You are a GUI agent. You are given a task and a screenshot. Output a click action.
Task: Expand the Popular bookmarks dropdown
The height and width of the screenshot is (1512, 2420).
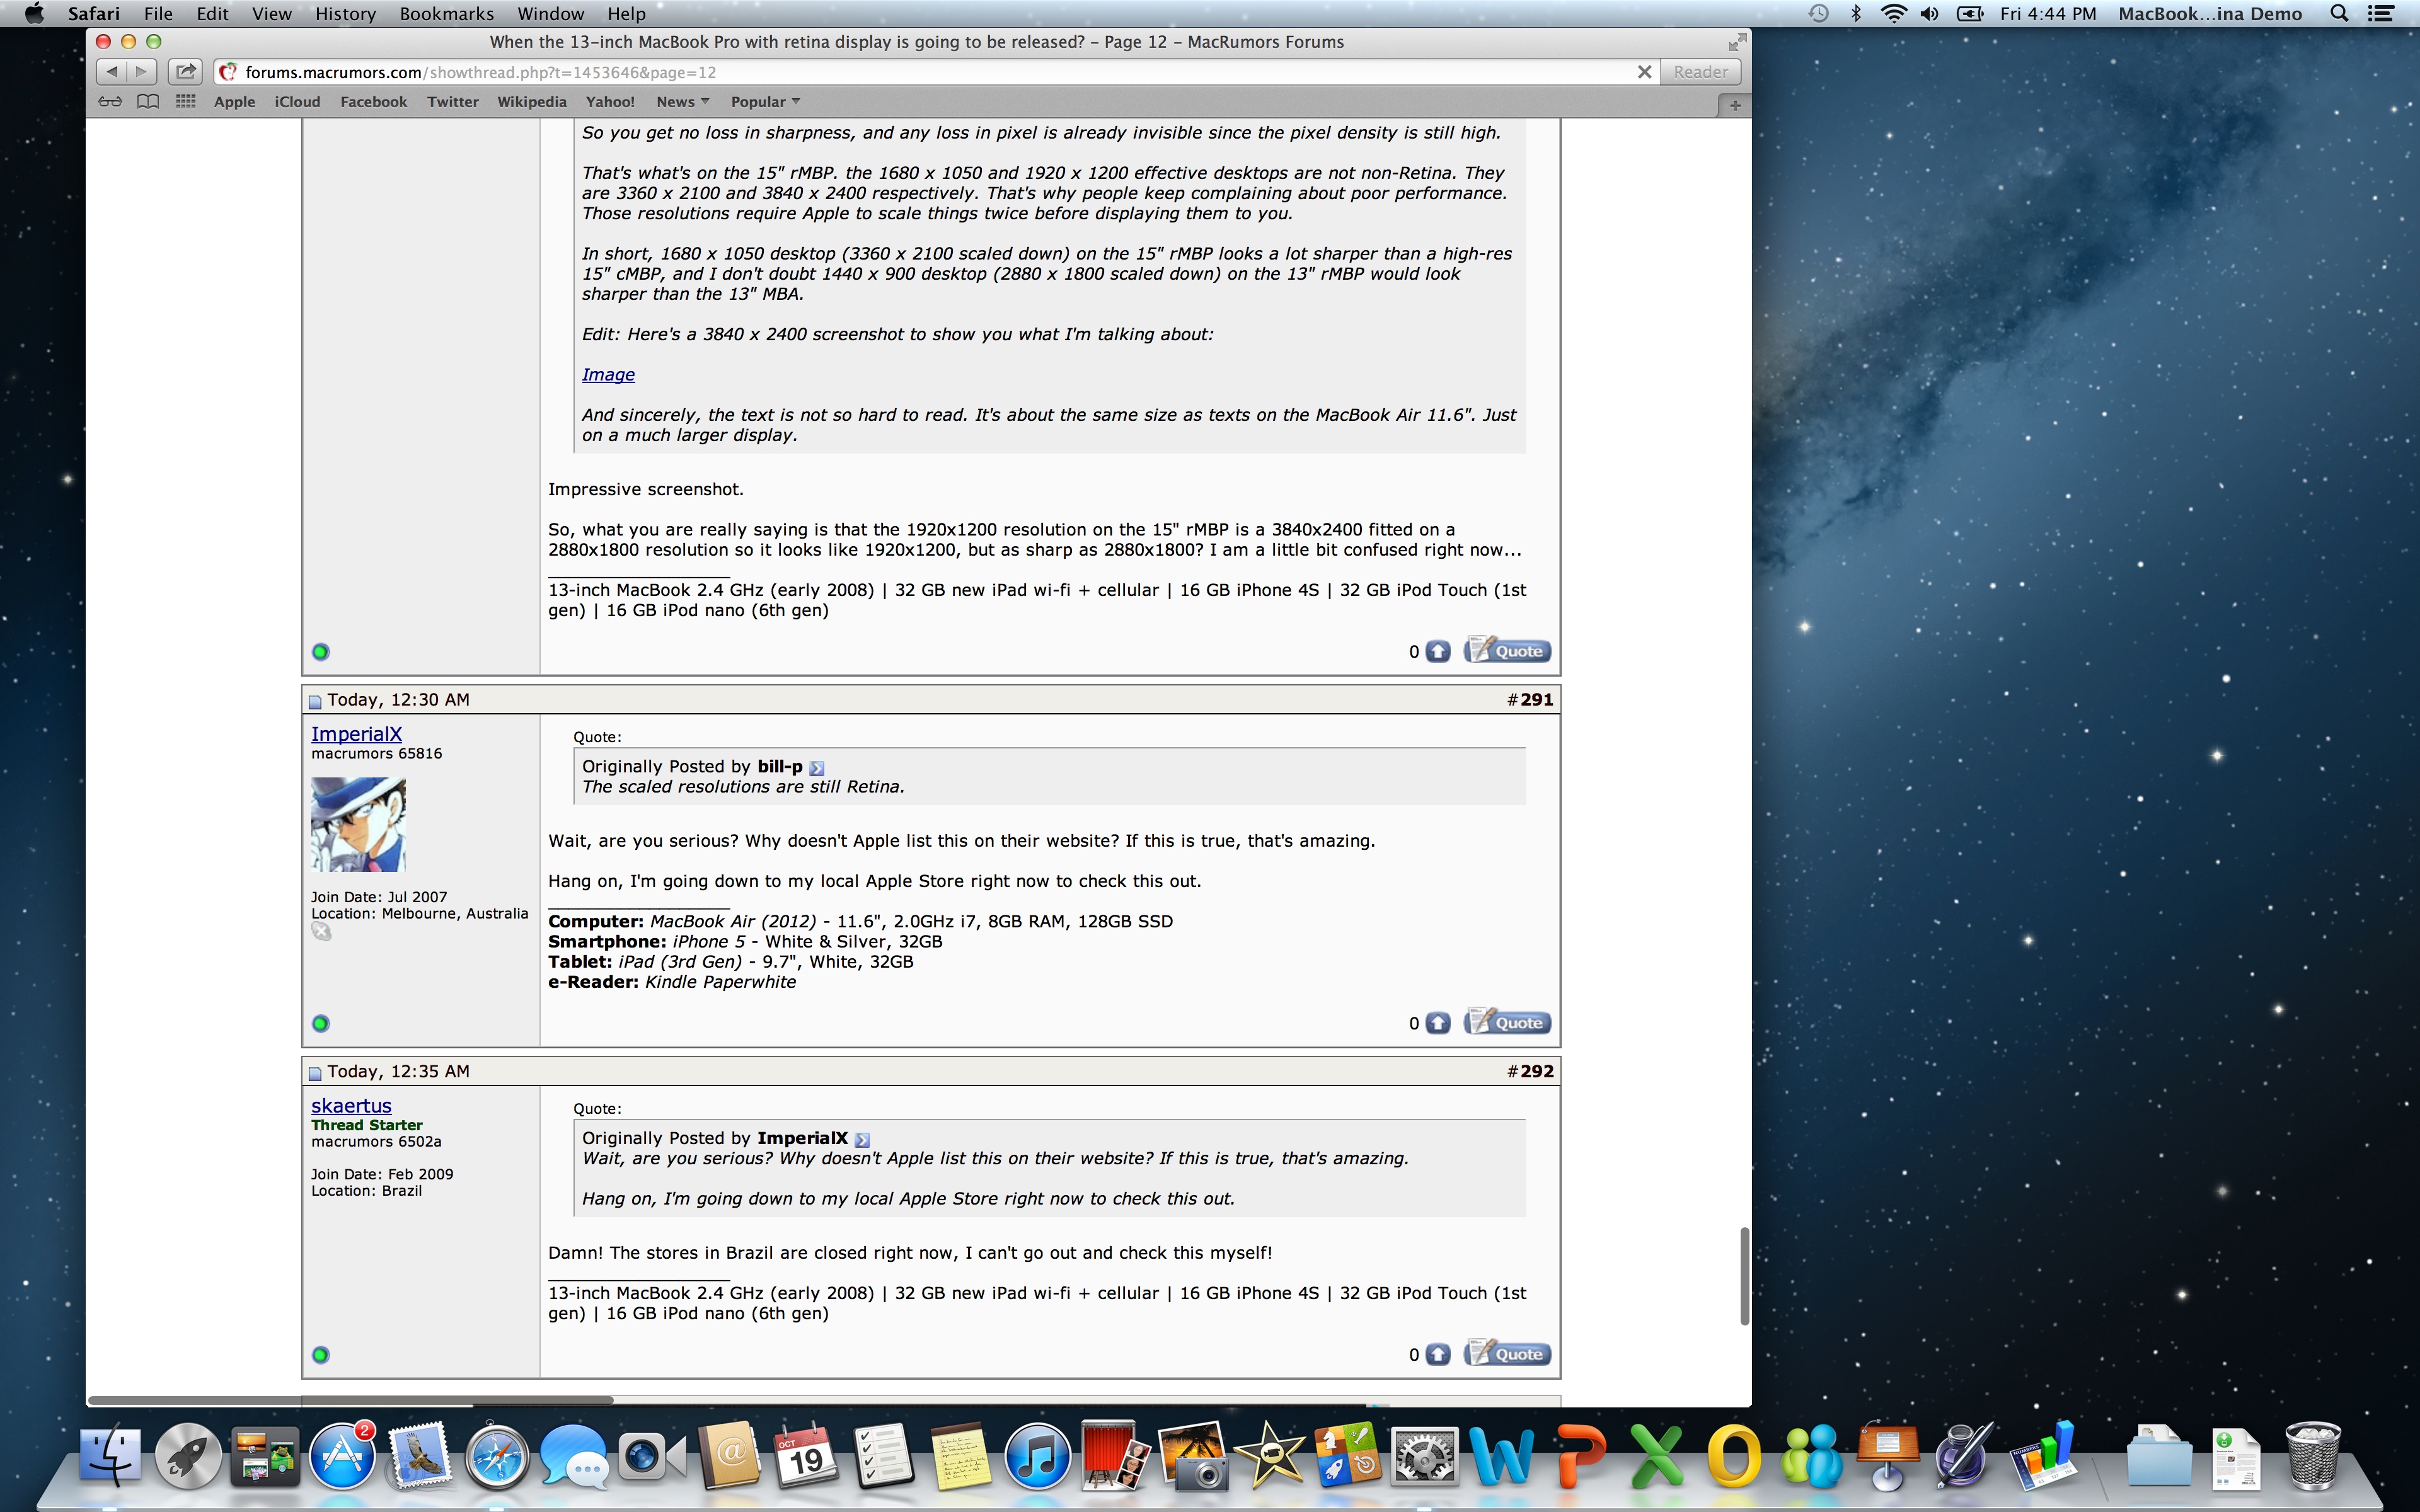765,102
